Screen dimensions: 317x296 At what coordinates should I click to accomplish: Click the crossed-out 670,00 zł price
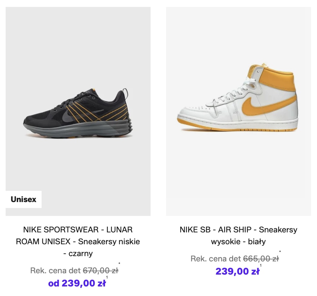tap(100, 271)
